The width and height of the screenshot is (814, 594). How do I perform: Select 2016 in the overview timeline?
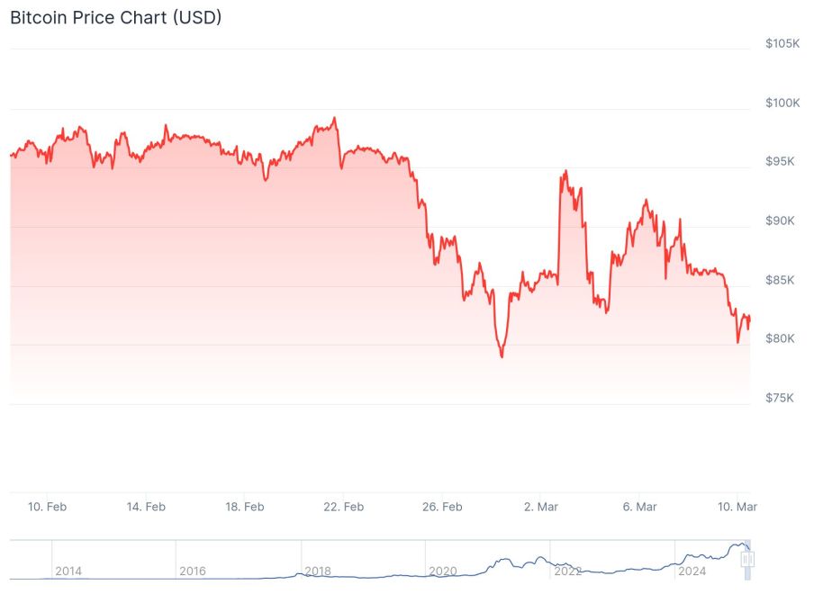coord(193,571)
